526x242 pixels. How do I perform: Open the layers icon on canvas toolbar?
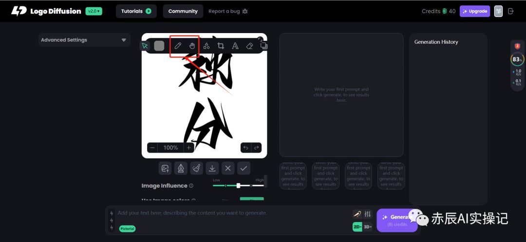(x=264, y=46)
